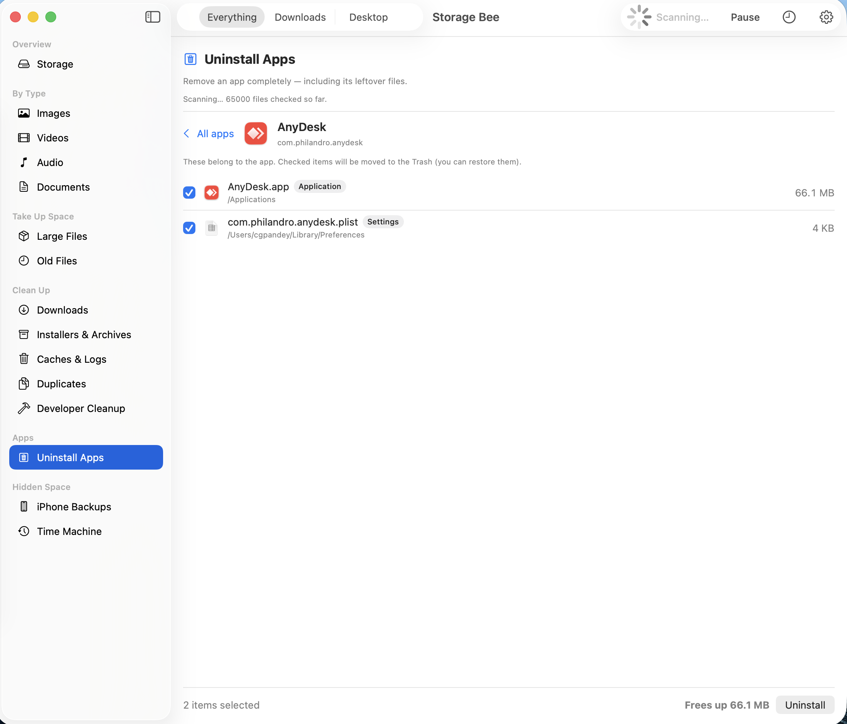Select Audio in sidebar
Screen dimensions: 847x724
86,162
